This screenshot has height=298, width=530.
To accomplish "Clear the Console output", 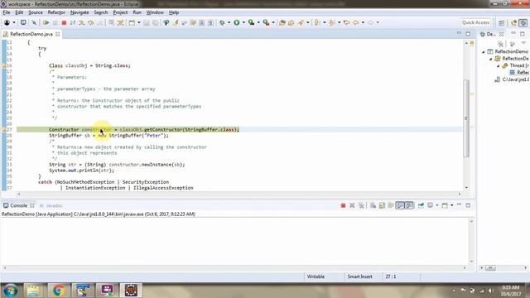I will click(x=373, y=205).
